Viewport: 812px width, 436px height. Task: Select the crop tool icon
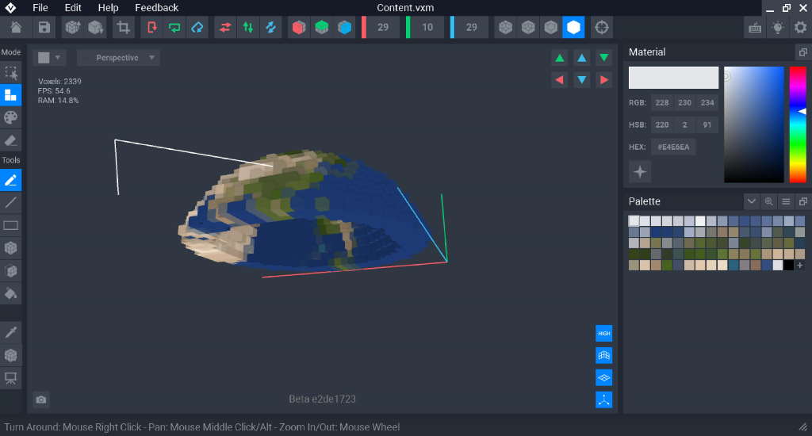pyautogui.click(x=123, y=28)
